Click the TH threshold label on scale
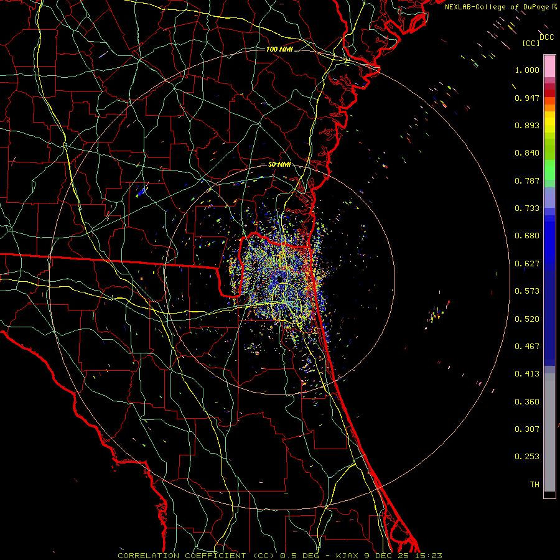This screenshot has width=560, height=560. [x=534, y=485]
